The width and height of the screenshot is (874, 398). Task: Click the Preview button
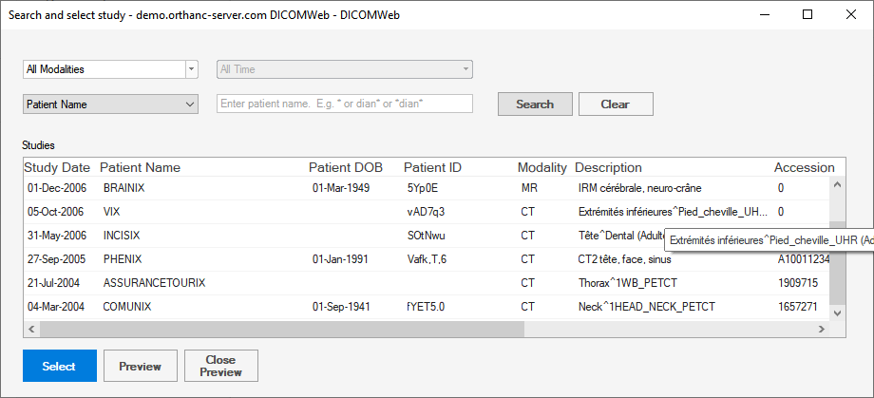140,366
